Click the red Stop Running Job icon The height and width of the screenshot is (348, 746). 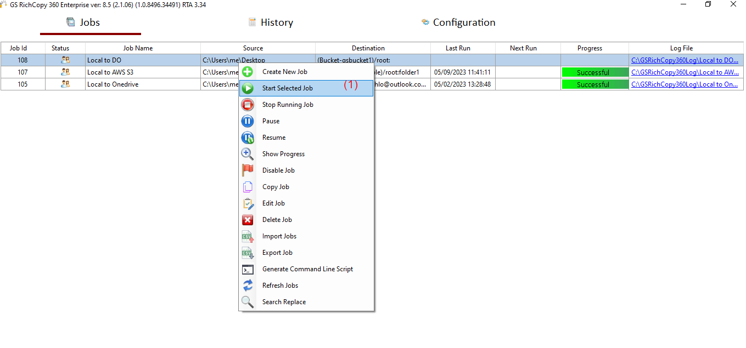pyautogui.click(x=248, y=105)
